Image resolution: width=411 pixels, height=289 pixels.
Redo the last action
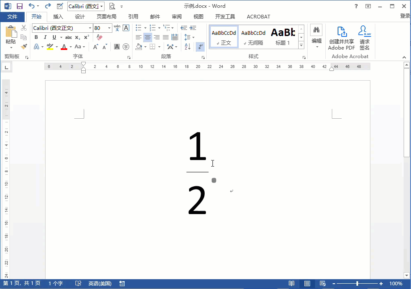pyautogui.click(x=48, y=6)
